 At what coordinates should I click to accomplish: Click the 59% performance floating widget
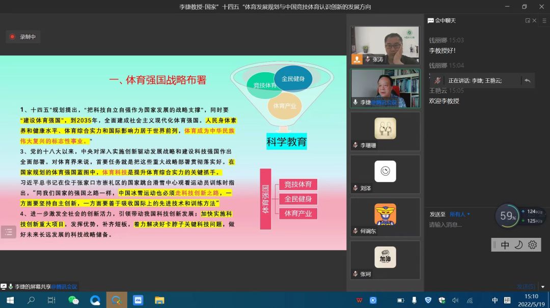(x=507, y=216)
